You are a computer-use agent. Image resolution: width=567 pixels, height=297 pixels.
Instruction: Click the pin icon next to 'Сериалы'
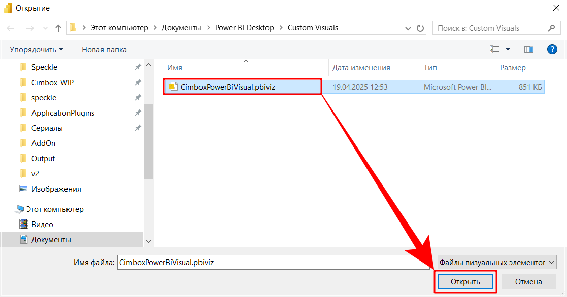click(138, 128)
